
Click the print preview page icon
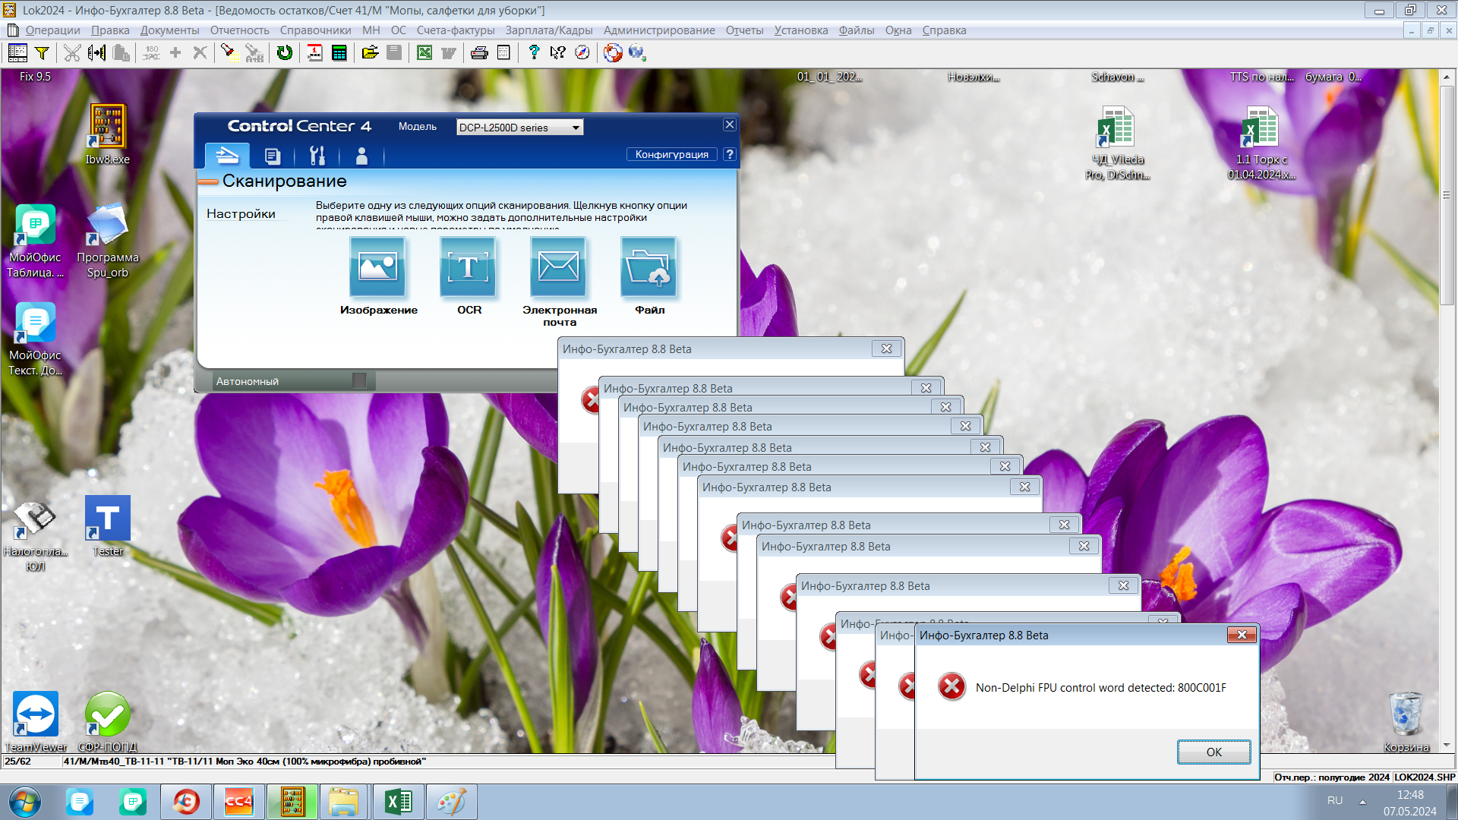coord(503,52)
